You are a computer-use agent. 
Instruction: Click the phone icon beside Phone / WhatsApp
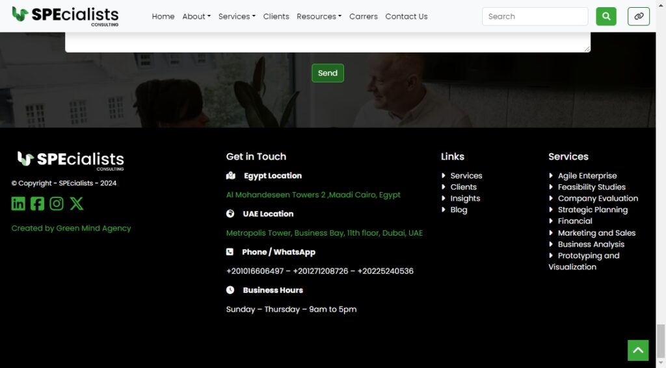pyautogui.click(x=230, y=252)
